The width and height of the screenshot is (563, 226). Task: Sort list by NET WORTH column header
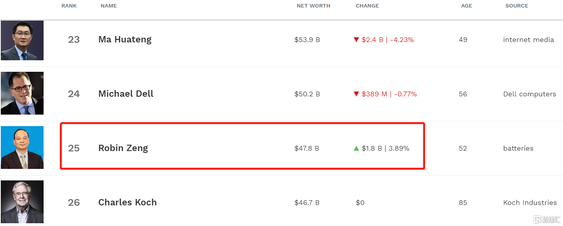313,6
